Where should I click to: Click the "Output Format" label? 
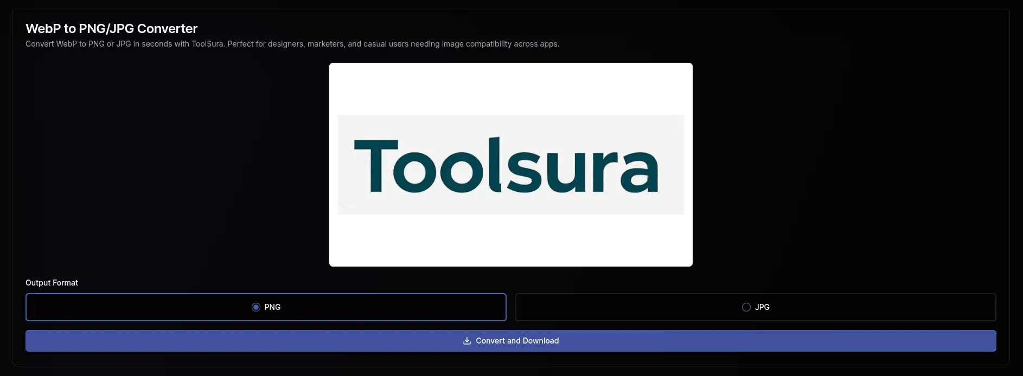point(52,283)
